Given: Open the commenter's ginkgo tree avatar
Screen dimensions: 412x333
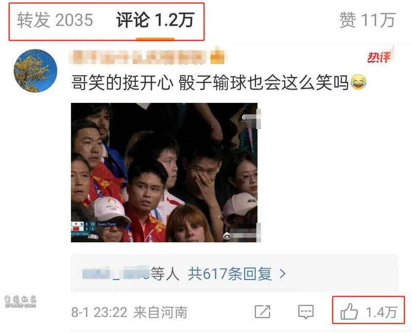Looking at the screenshot, I should tap(36, 71).
